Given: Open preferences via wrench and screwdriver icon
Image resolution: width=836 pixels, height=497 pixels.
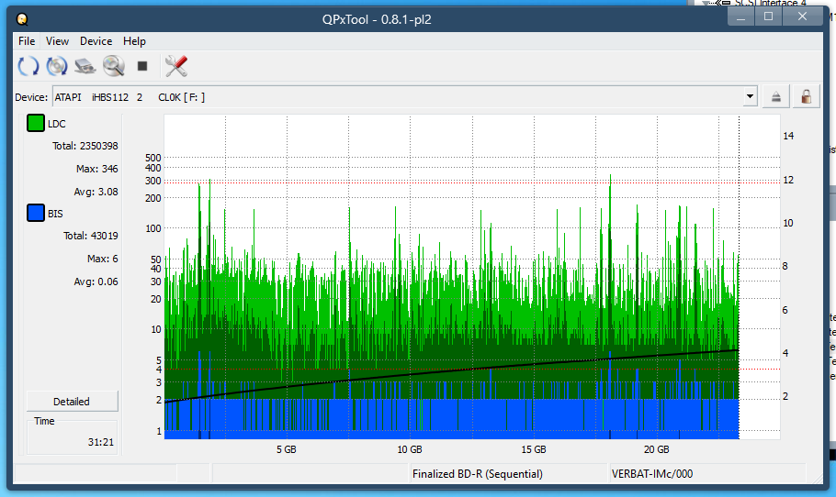Looking at the screenshot, I should [175, 66].
